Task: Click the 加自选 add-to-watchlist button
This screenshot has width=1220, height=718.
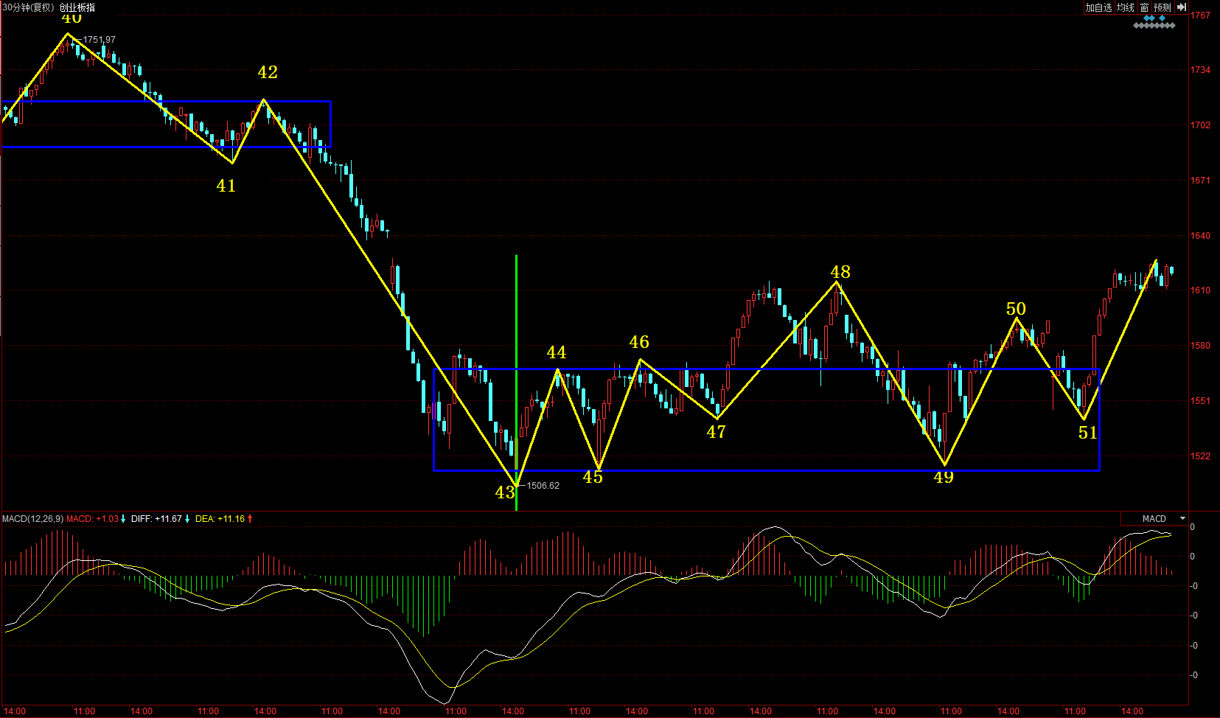Action: pos(1098,7)
